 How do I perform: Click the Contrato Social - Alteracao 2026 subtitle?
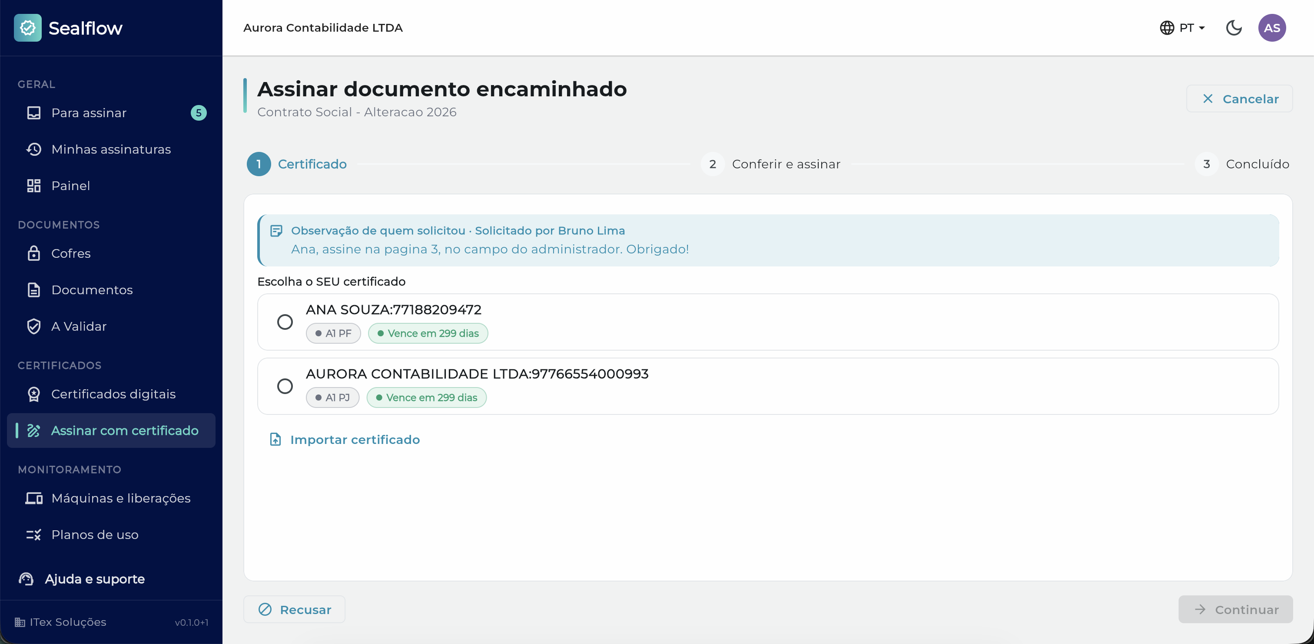click(x=357, y=112)
